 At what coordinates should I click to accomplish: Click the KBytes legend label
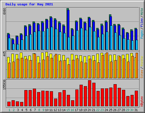(x=142, y=101)
